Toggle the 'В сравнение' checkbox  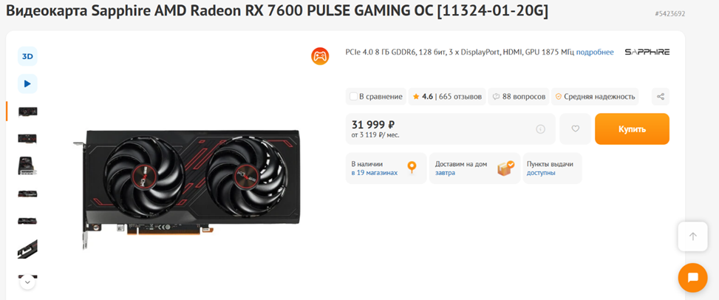click(353, 97)
